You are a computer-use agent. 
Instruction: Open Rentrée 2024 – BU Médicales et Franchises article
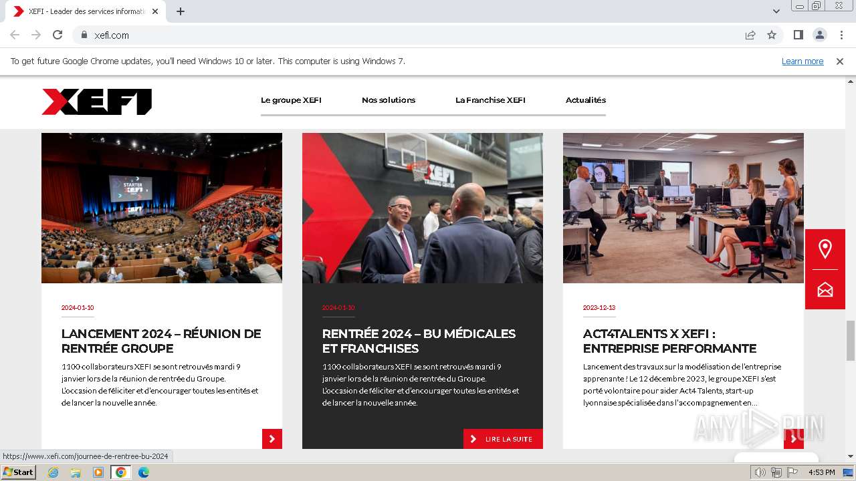coord(419,341)
